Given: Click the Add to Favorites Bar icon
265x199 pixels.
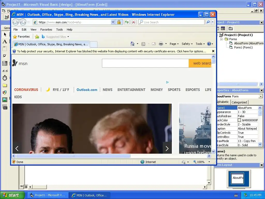Looking at the screenshot, I should click(x=37, y=37).
